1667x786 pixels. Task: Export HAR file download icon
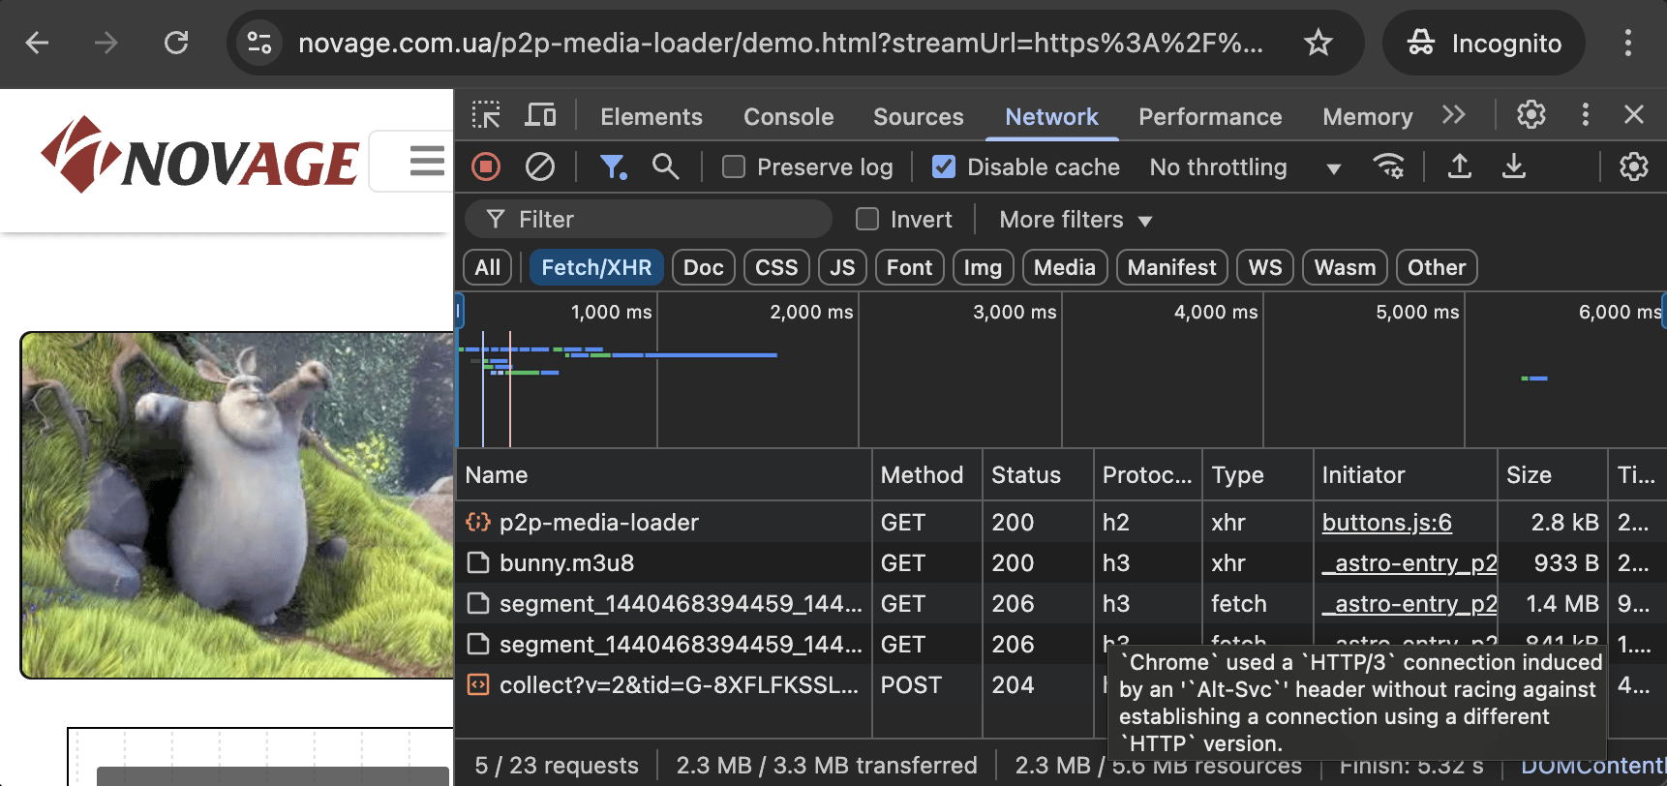click(1514, 166)
